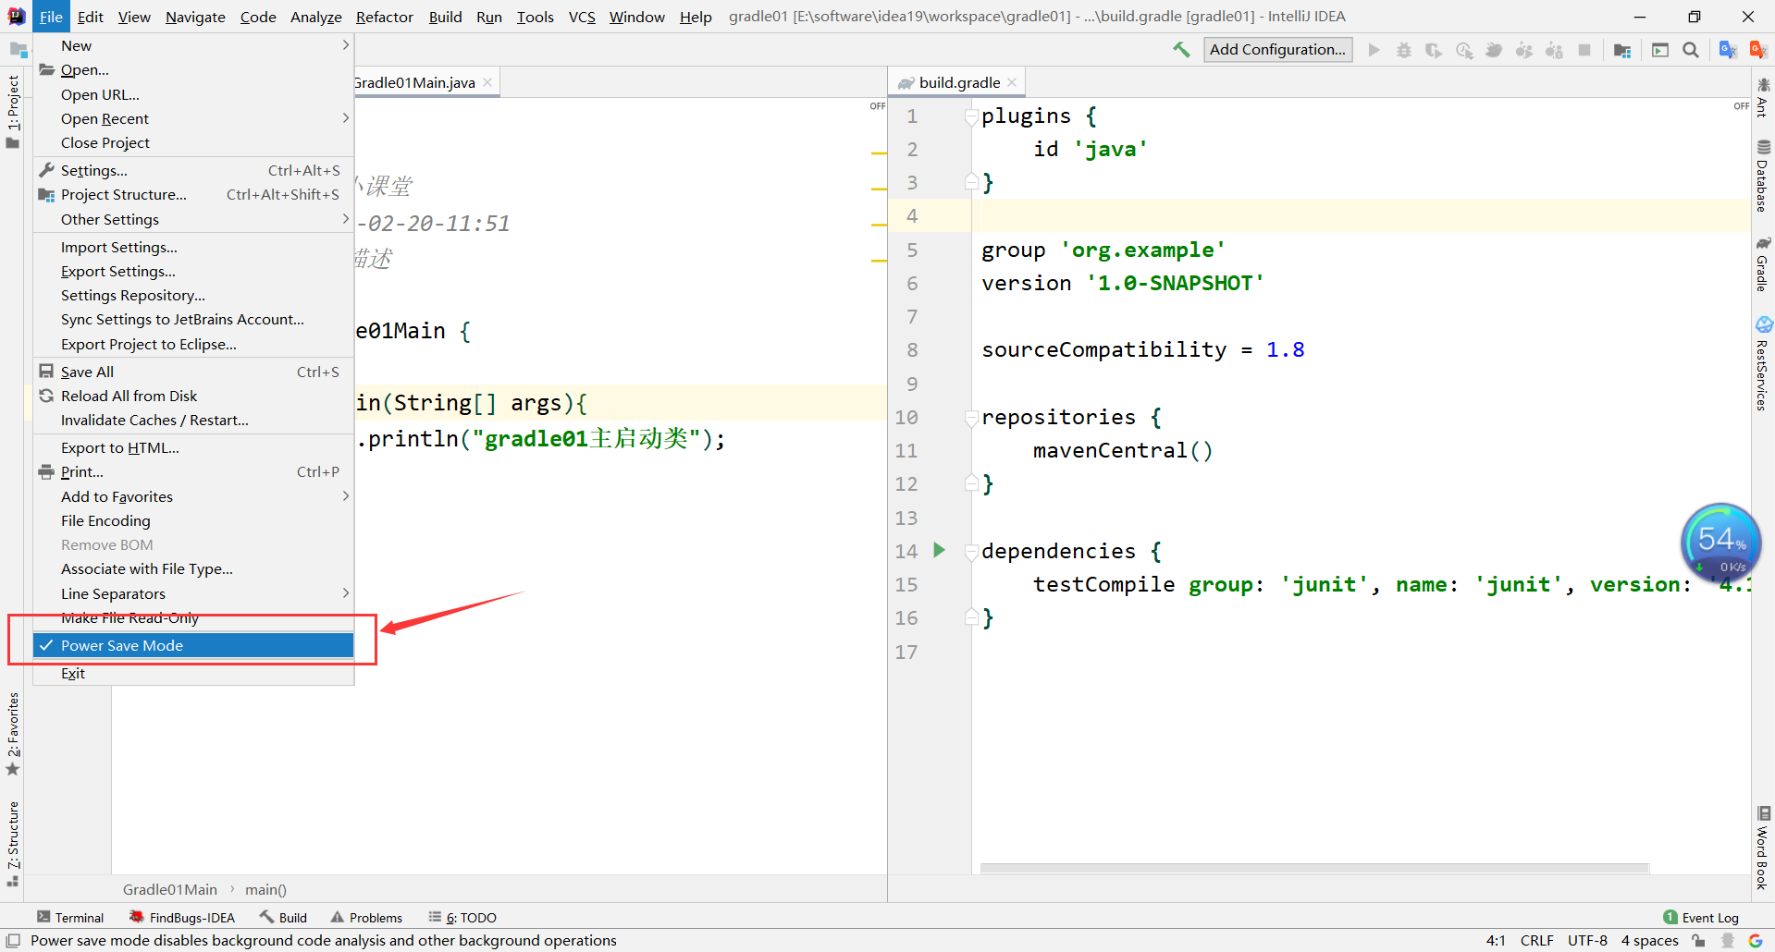
Task: Click the Run with Coverage icon
Action: 1434,50
